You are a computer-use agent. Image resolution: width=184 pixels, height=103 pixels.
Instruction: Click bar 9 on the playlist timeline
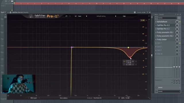(69, 3)
